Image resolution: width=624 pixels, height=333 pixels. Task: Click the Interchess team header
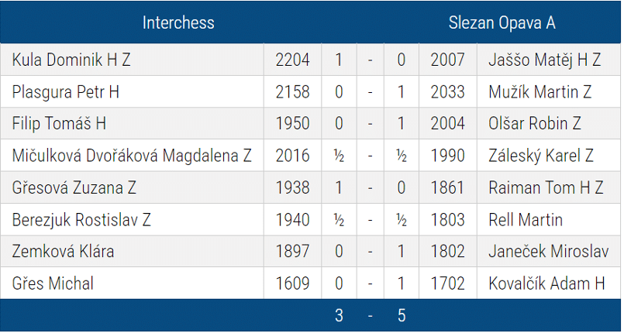[x=178, y=22]
